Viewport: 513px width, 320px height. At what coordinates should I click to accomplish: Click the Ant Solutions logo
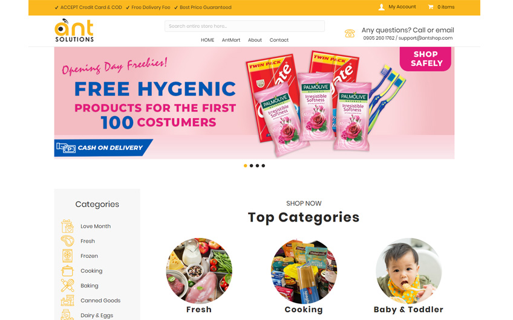(74, 30)
